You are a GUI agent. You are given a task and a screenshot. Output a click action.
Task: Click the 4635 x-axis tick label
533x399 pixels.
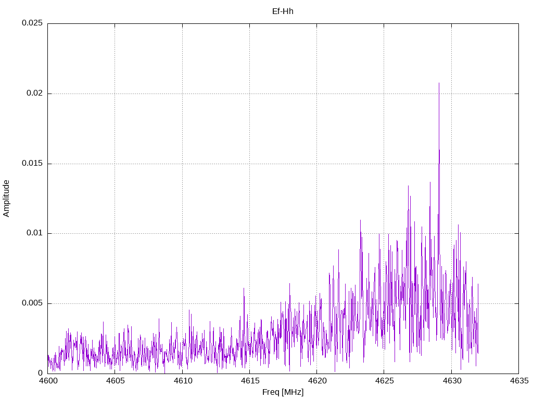coord(518,381)
